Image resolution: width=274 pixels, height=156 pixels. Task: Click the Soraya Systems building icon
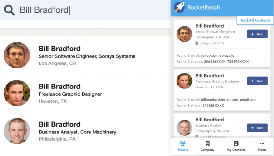click(x=197, y=43)
